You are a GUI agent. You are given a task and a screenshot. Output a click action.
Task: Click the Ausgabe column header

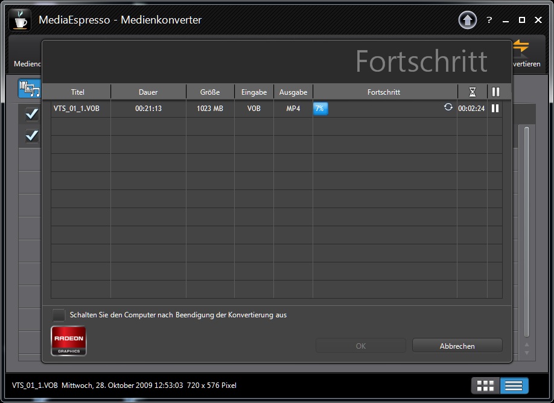(293, 92)
